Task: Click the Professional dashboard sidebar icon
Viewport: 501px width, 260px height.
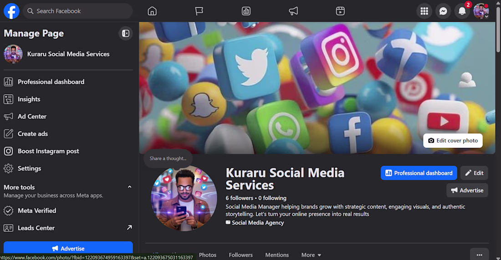Action: tap(8, 82)
